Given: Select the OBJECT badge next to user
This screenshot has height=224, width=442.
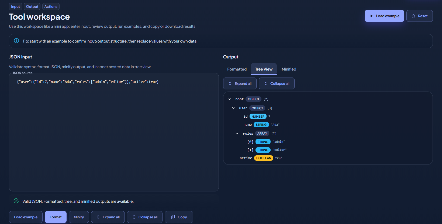Looking at the screenshot, I should (257, 108).
